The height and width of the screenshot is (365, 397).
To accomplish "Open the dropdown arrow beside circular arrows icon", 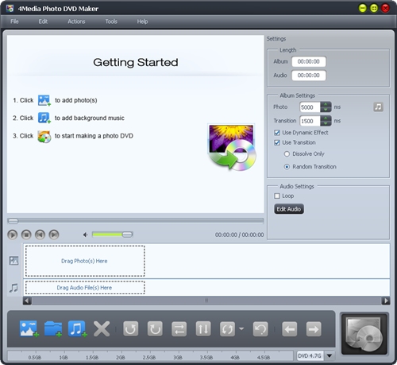I will pos(241,329).
